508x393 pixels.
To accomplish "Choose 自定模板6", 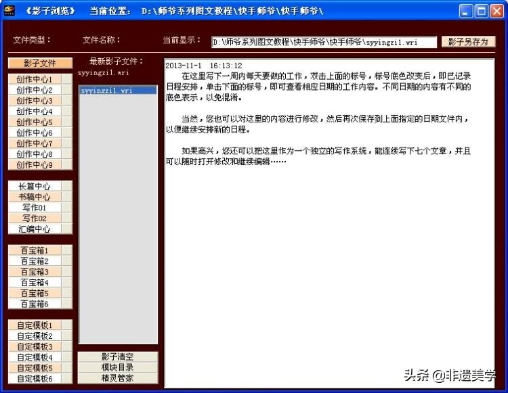I will [35, 378].
